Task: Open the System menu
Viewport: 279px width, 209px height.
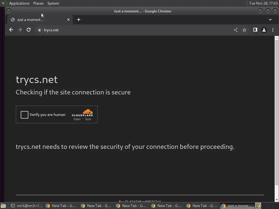Action: [x=53, y=3]
